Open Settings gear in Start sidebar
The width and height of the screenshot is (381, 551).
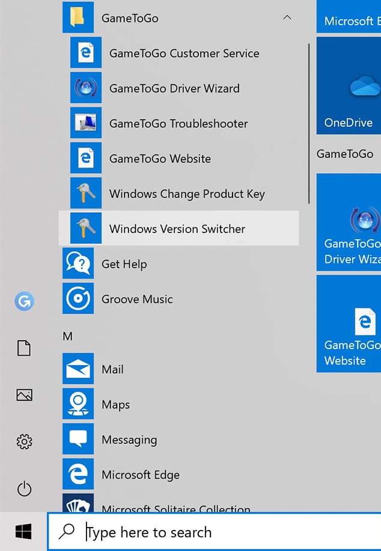click(x=24, y=442)
